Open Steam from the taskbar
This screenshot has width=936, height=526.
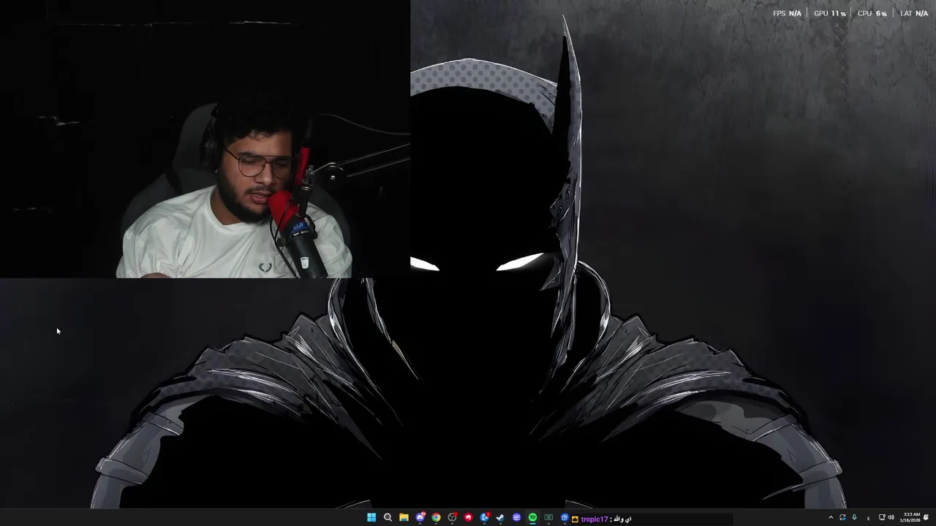point(500,518)
